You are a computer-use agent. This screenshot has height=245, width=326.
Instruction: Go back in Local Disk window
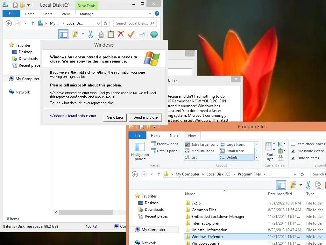(x=9, y=23)
